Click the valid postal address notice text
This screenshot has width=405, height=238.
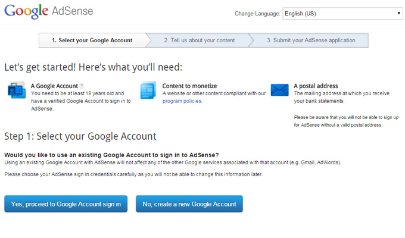346,121
